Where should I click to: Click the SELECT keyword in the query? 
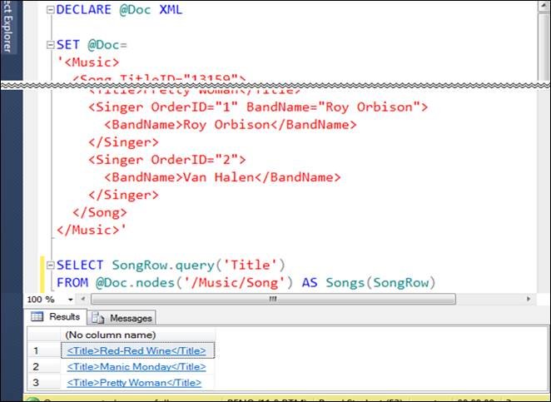coord(80,265)
